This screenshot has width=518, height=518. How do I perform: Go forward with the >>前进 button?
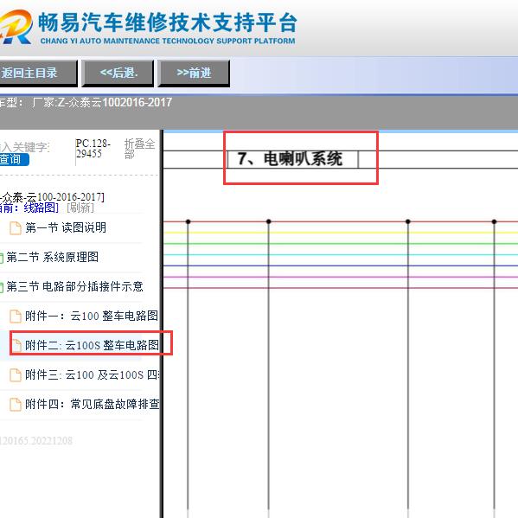coord(194,73)
